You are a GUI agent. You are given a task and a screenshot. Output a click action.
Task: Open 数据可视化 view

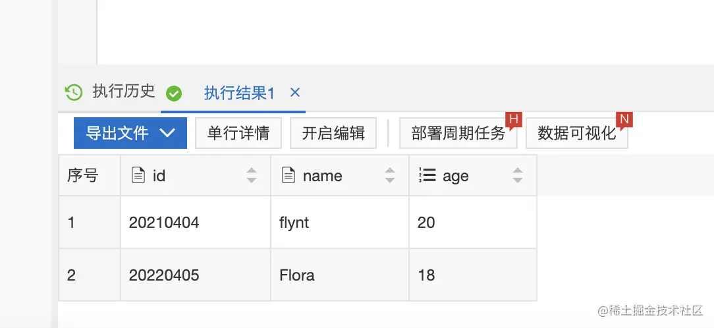click(576, 134)
